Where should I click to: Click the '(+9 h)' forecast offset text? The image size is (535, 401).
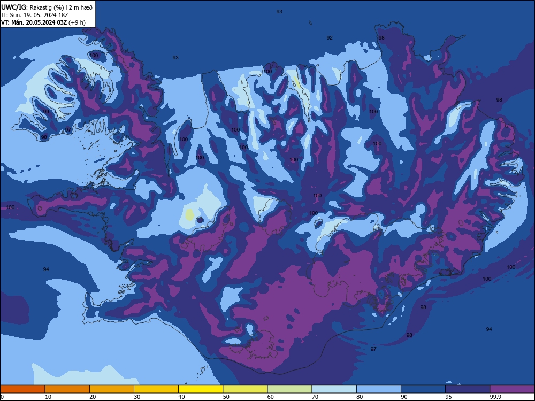[77, 23]
